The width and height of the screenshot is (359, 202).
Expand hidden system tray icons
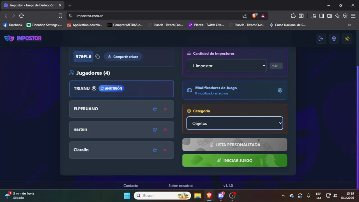pos(283,196)
